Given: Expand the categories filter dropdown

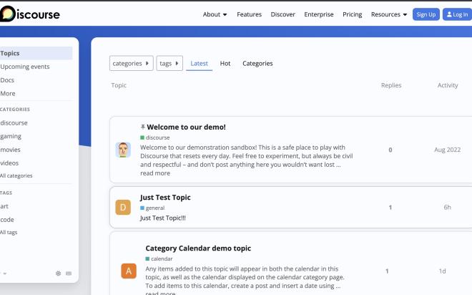Looking at the screenshot, I should tap(132, 64).
